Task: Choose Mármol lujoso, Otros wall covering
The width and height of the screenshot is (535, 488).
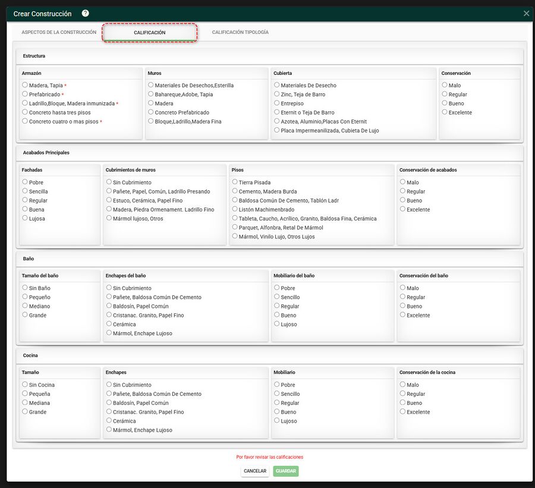Action: (x=109, y=218)
